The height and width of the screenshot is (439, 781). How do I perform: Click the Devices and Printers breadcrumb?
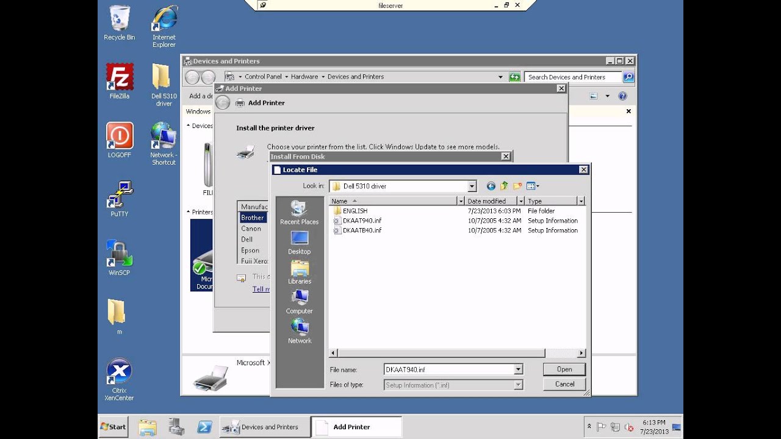[356, 77]
